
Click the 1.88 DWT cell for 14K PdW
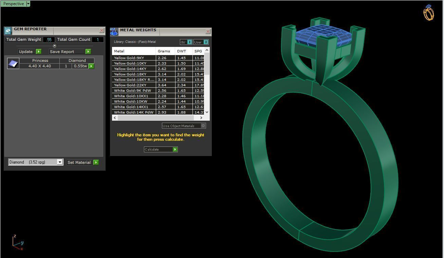tap(184, 112)
